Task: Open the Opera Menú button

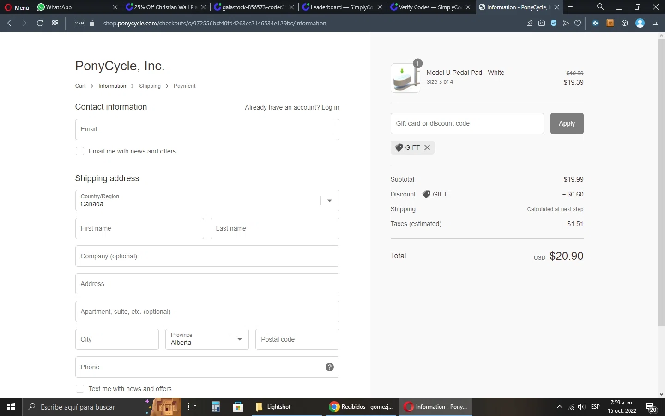Action: coord(17,7)
